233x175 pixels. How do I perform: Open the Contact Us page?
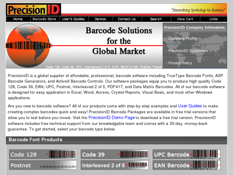click(127, 19)
